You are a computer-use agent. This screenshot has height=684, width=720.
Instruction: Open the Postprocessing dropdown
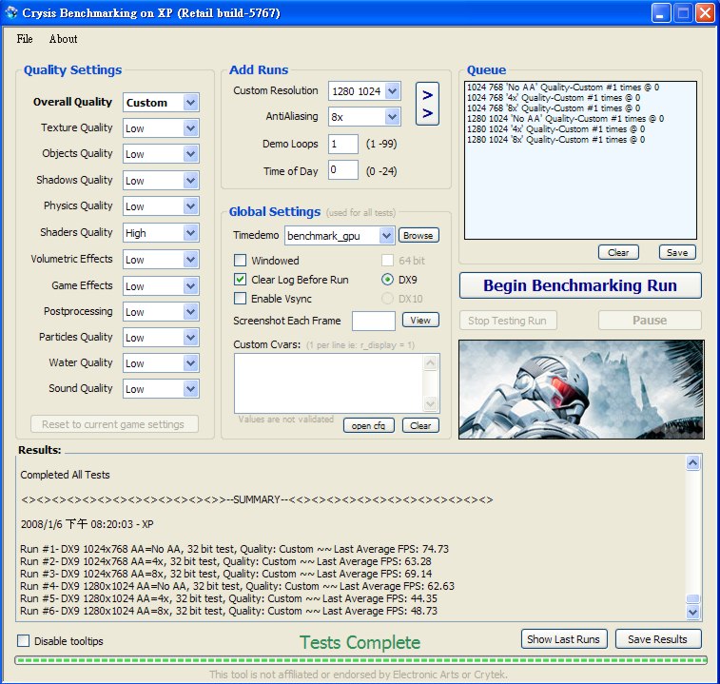pos(190,312)
